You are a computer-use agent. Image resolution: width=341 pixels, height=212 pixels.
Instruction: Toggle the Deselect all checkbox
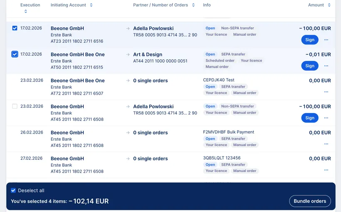pos(14,190)
